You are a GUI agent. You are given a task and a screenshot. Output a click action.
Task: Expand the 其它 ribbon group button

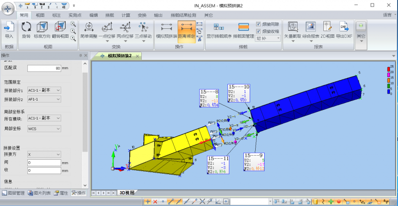click(361, 35)
